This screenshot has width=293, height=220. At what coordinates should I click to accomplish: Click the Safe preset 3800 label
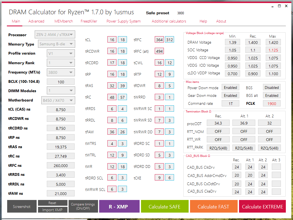[x=165, y=13]
